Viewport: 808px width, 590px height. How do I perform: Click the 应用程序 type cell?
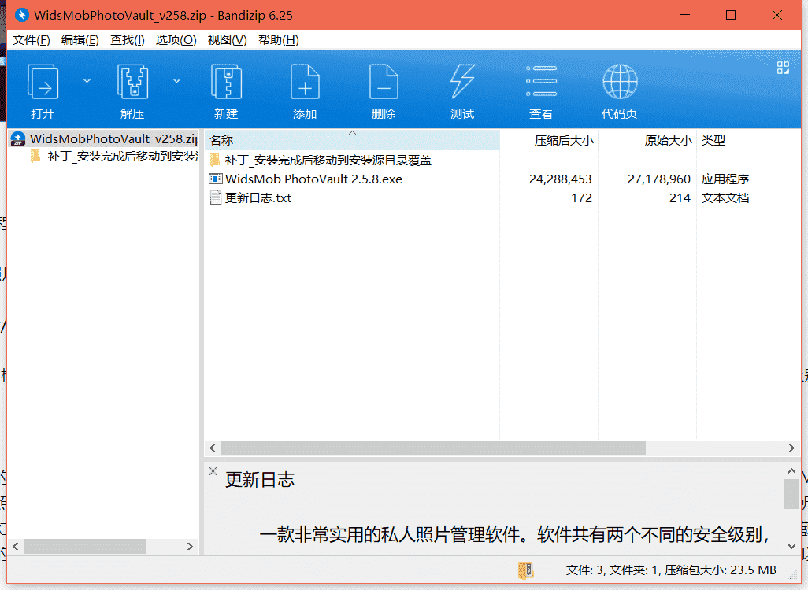coord(725,179)
